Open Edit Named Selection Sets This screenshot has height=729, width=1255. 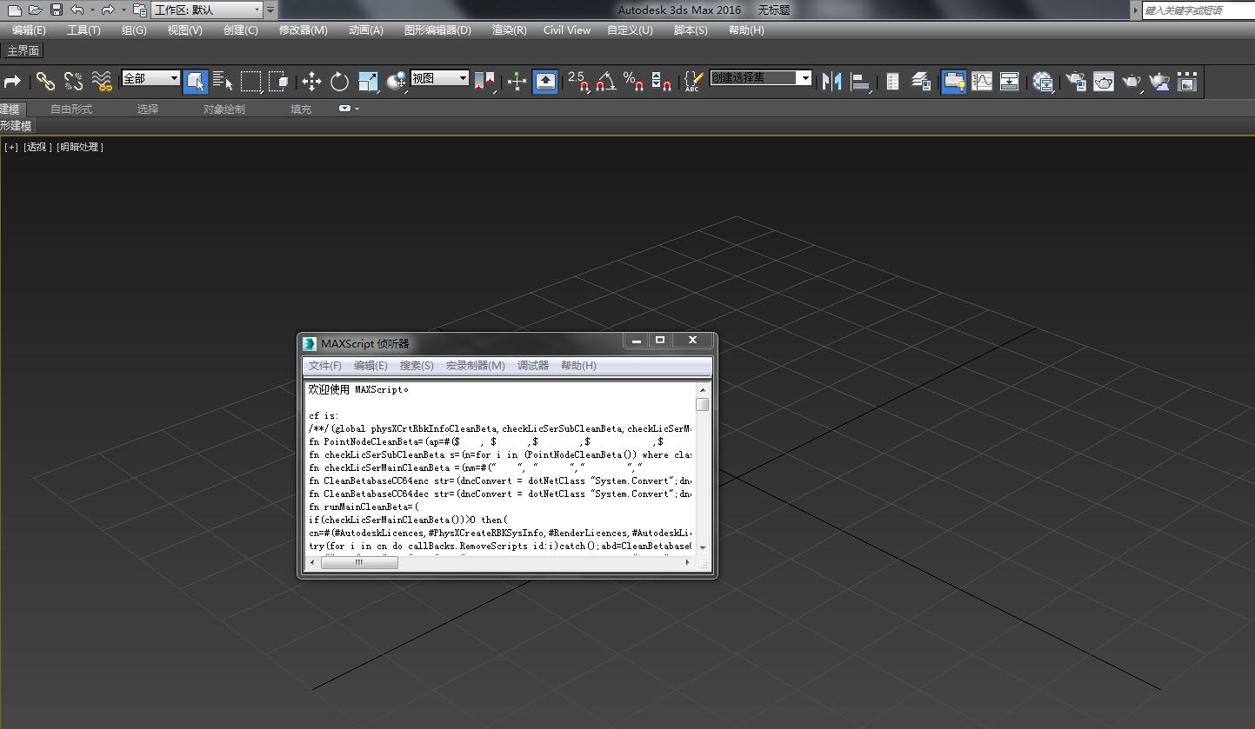[693, 82]
